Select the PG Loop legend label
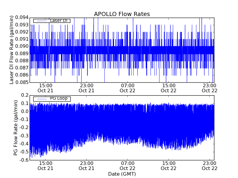 tap(59, 98)
